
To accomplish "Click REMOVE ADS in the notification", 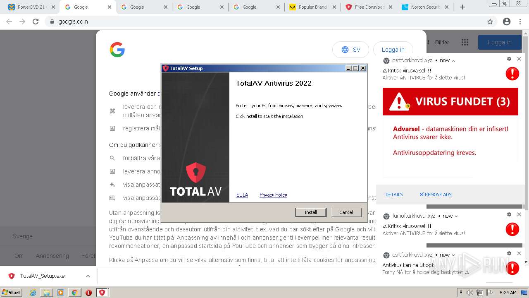I will [436, 195].
